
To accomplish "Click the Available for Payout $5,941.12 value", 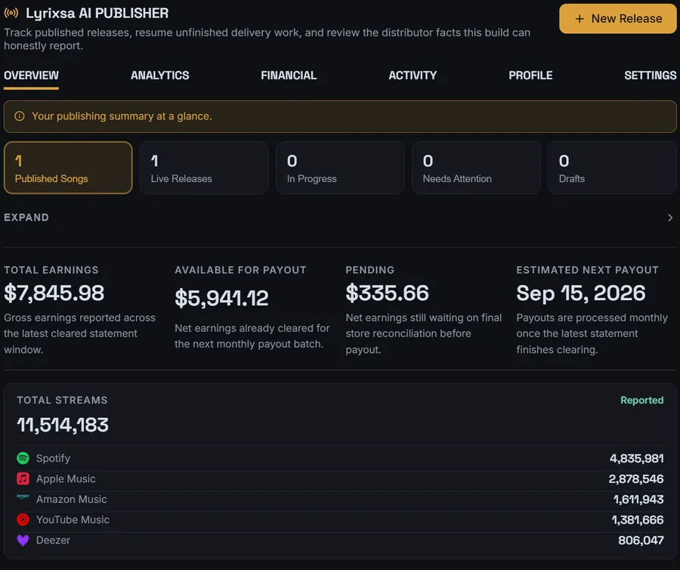I will click(221, 299).
